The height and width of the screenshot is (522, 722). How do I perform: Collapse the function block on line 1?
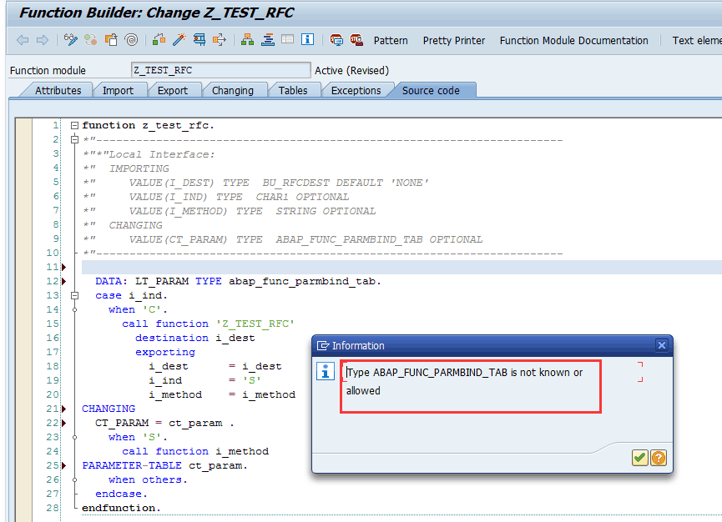pos(74,125)
